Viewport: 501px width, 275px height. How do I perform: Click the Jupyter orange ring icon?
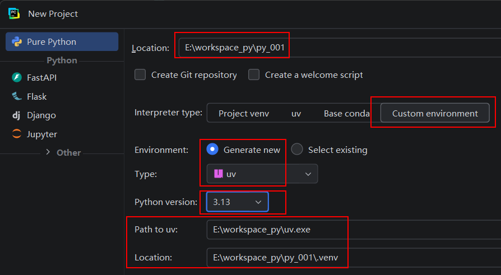(17, 134)
